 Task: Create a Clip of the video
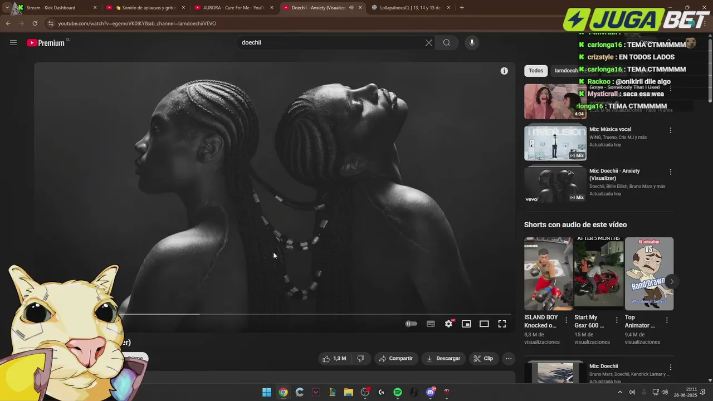click(484, 359)
